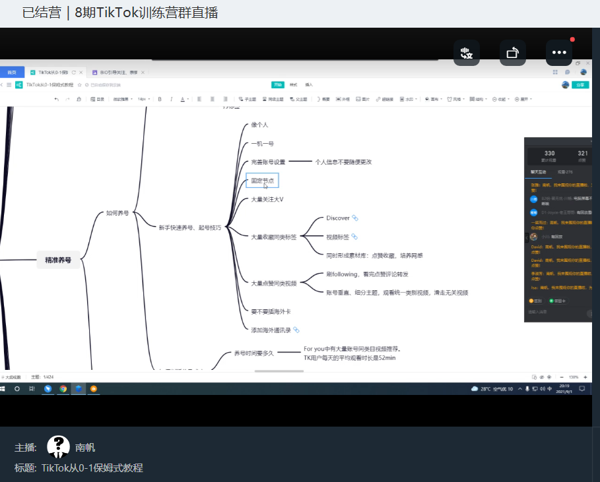The height and width of the screenshot is (482, 600).
Task: Click the green 分享 share button
Action: point(580,85)
